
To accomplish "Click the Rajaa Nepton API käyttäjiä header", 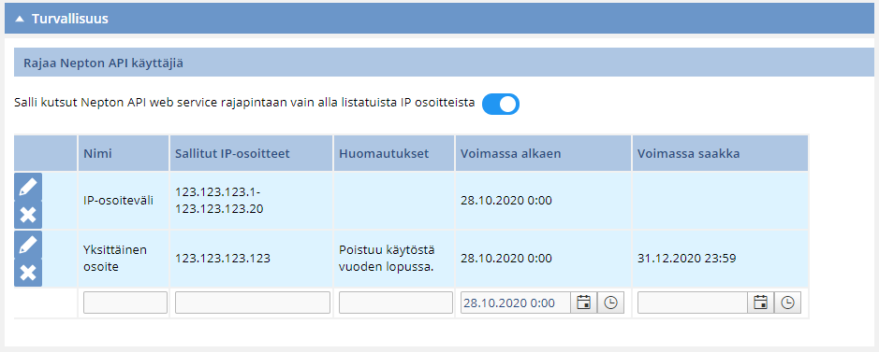I will [104, 63].
